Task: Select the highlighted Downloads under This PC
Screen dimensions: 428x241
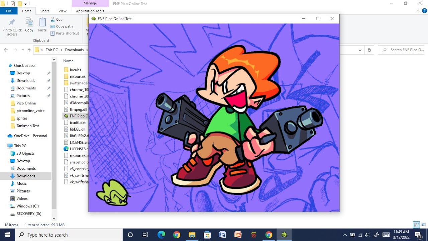Action: 26,176
